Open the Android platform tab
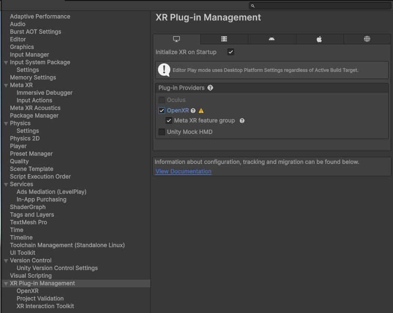Viewport: 393px width, 313px height. [x=272, y=39]
